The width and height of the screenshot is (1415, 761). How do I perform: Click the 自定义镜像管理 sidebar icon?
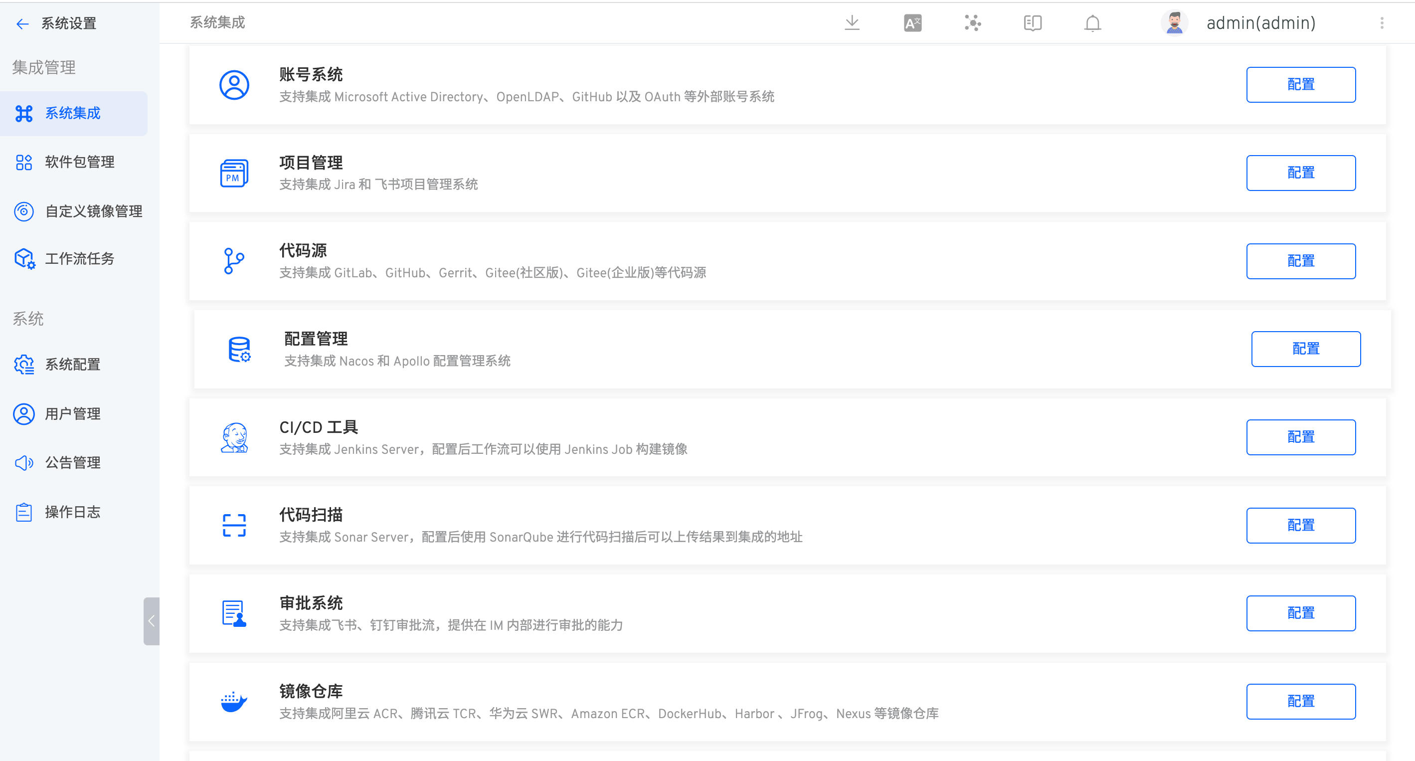coord(24,211)
